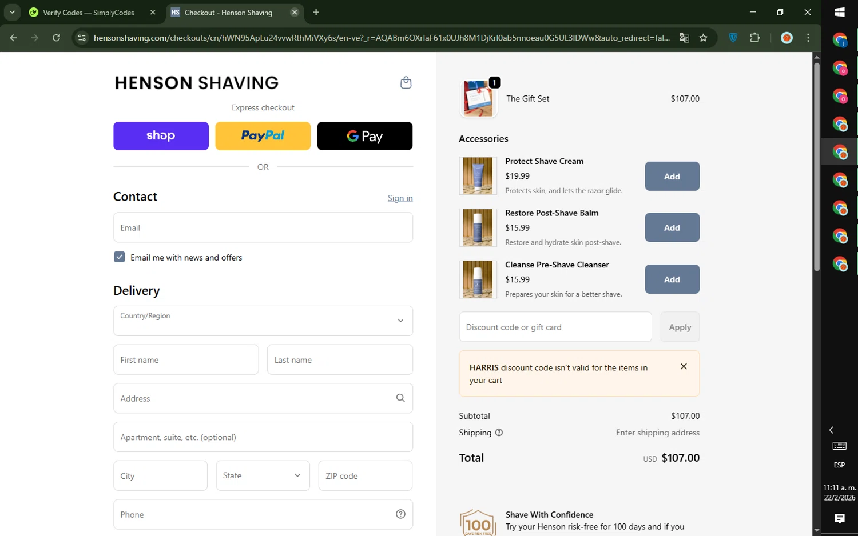The width and height of the screenshot is (858, 536).
Task: Dismiss the HARRIS discount code error
Action: pos(684,367)
